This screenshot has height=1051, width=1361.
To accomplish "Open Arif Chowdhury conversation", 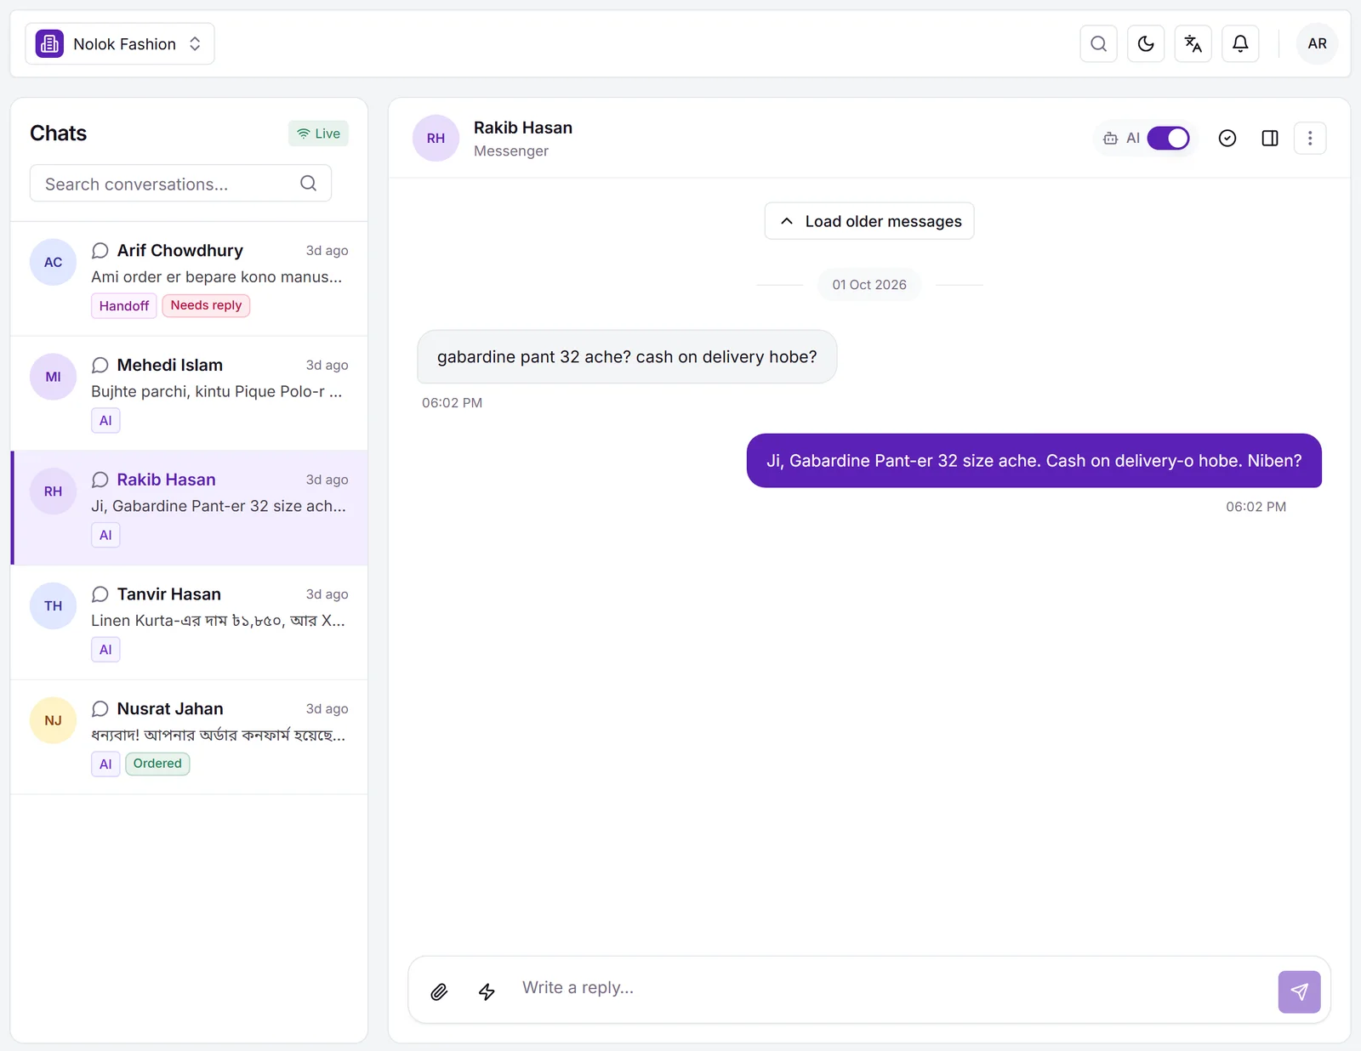I will [x=189, y=278].
